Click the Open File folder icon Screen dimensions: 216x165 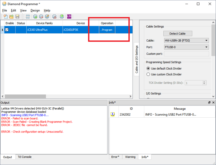point(11,17)
